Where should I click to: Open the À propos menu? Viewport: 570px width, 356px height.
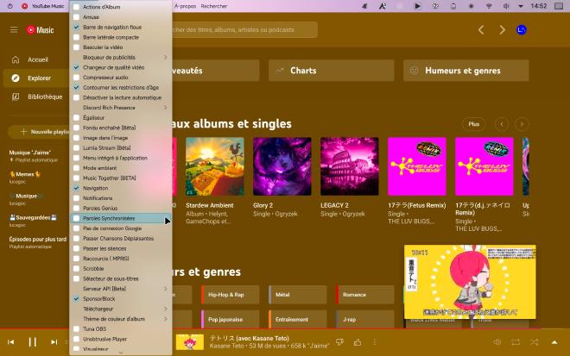tap(185, 6)
